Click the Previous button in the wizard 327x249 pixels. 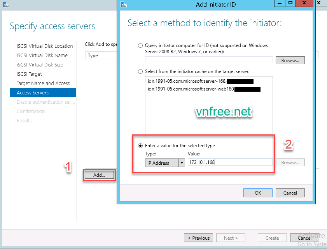pos(199,238)
